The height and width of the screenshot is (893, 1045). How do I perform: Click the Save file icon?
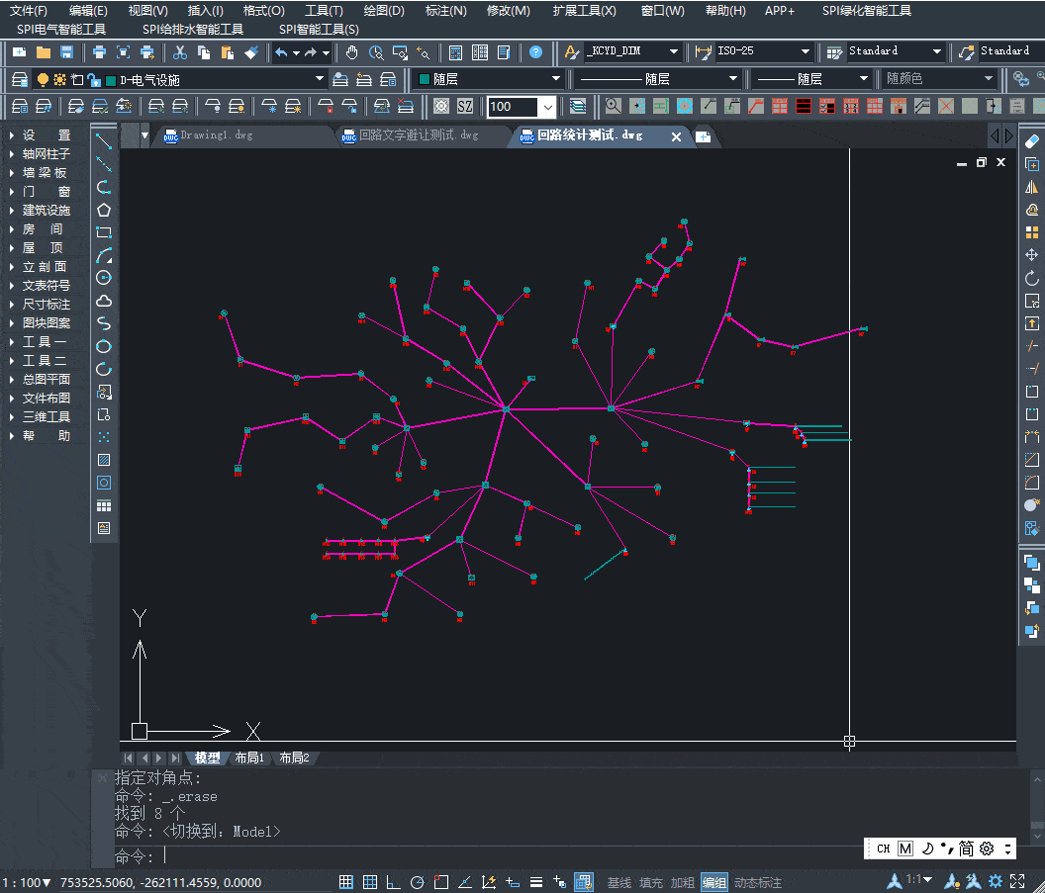[x=67, y=51]
